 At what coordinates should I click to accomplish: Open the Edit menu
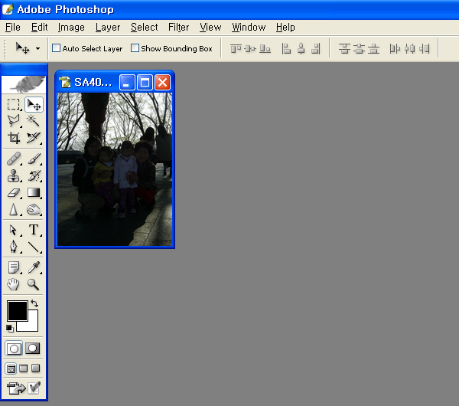pos(39,28)
